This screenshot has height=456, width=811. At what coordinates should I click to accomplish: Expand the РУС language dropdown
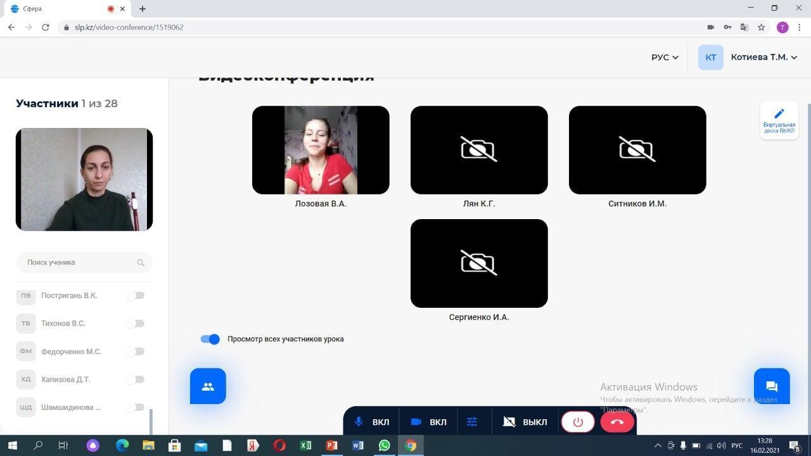(x=665, y=57)
